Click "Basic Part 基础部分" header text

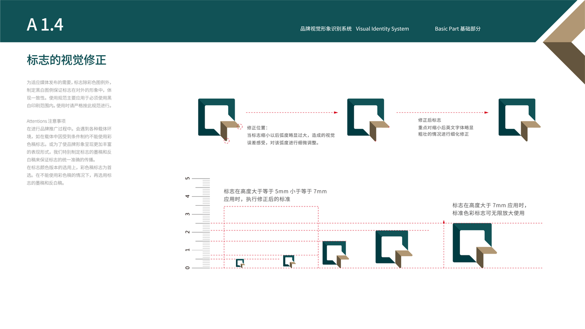coord(458,29)
